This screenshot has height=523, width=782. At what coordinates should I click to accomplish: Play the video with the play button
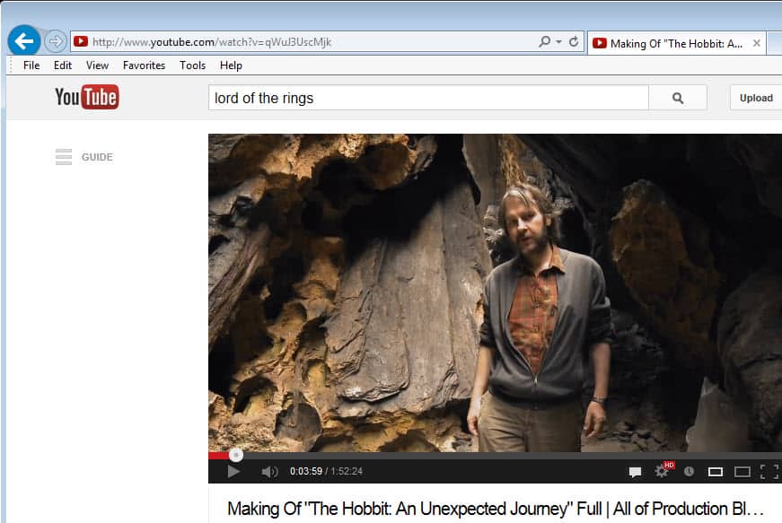(x=233, y=471)
